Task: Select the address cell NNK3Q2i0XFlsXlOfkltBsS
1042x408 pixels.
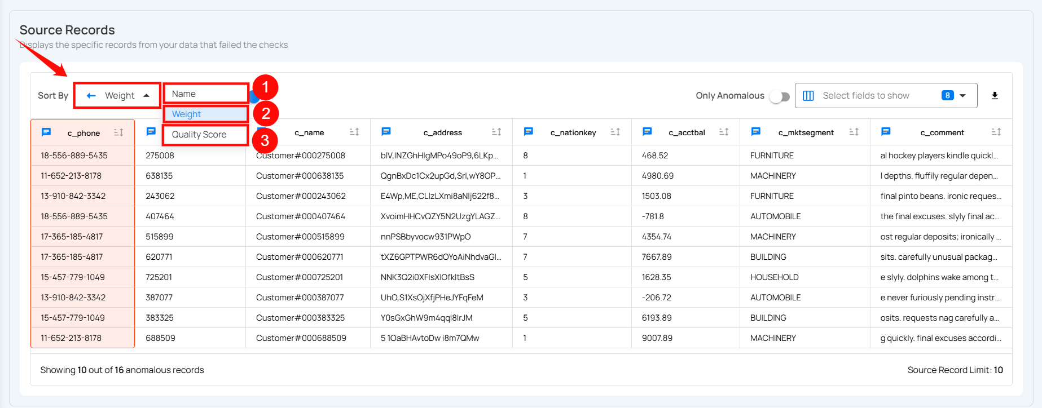Action: tap(441, 277)
